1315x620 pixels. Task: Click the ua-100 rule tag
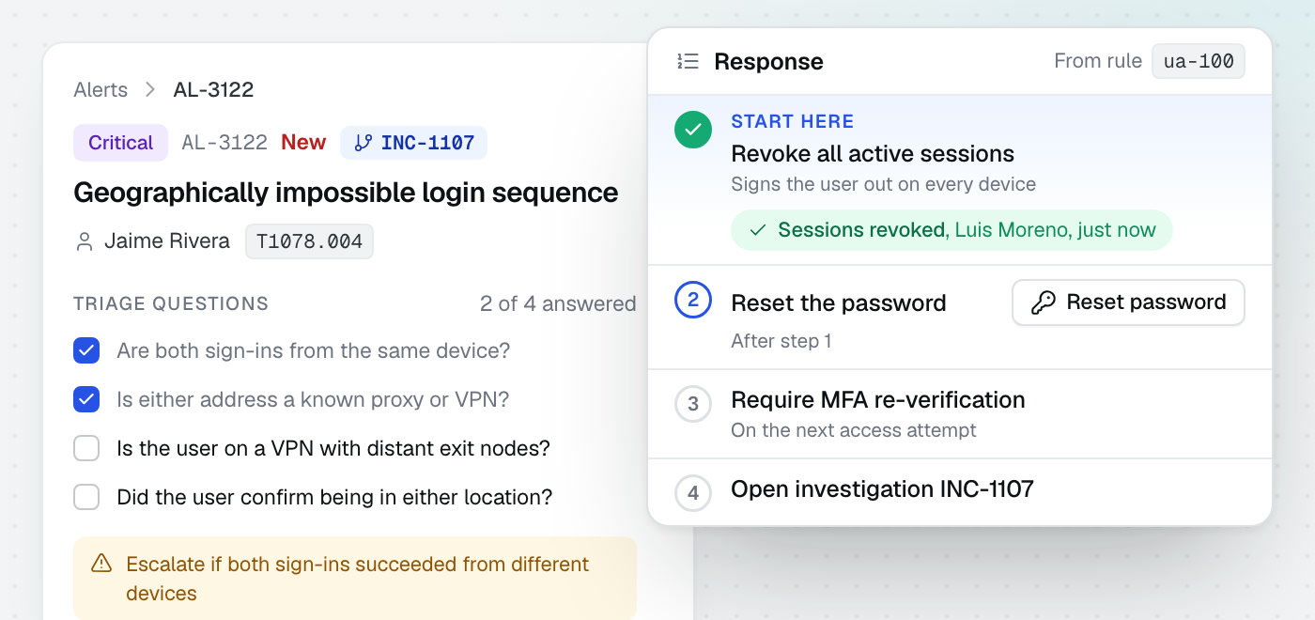(x=1199, y=62)
